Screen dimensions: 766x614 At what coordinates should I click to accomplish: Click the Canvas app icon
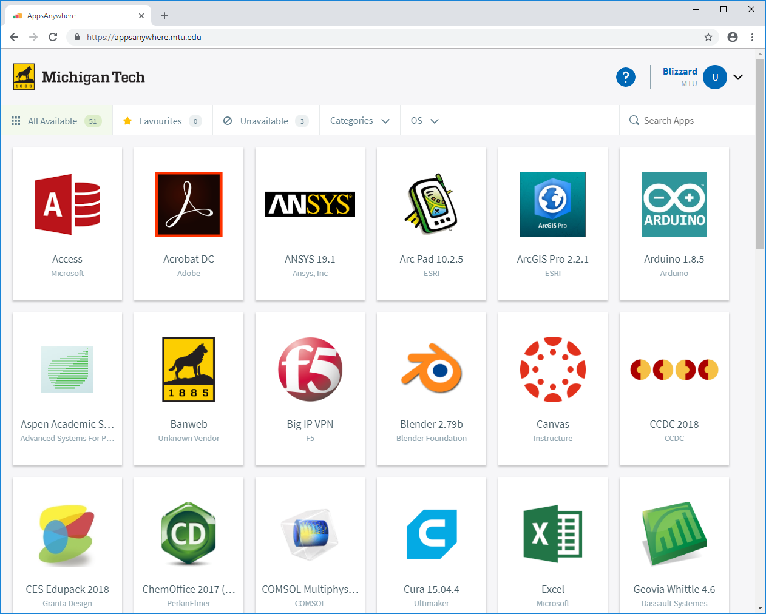pos(553,369)
